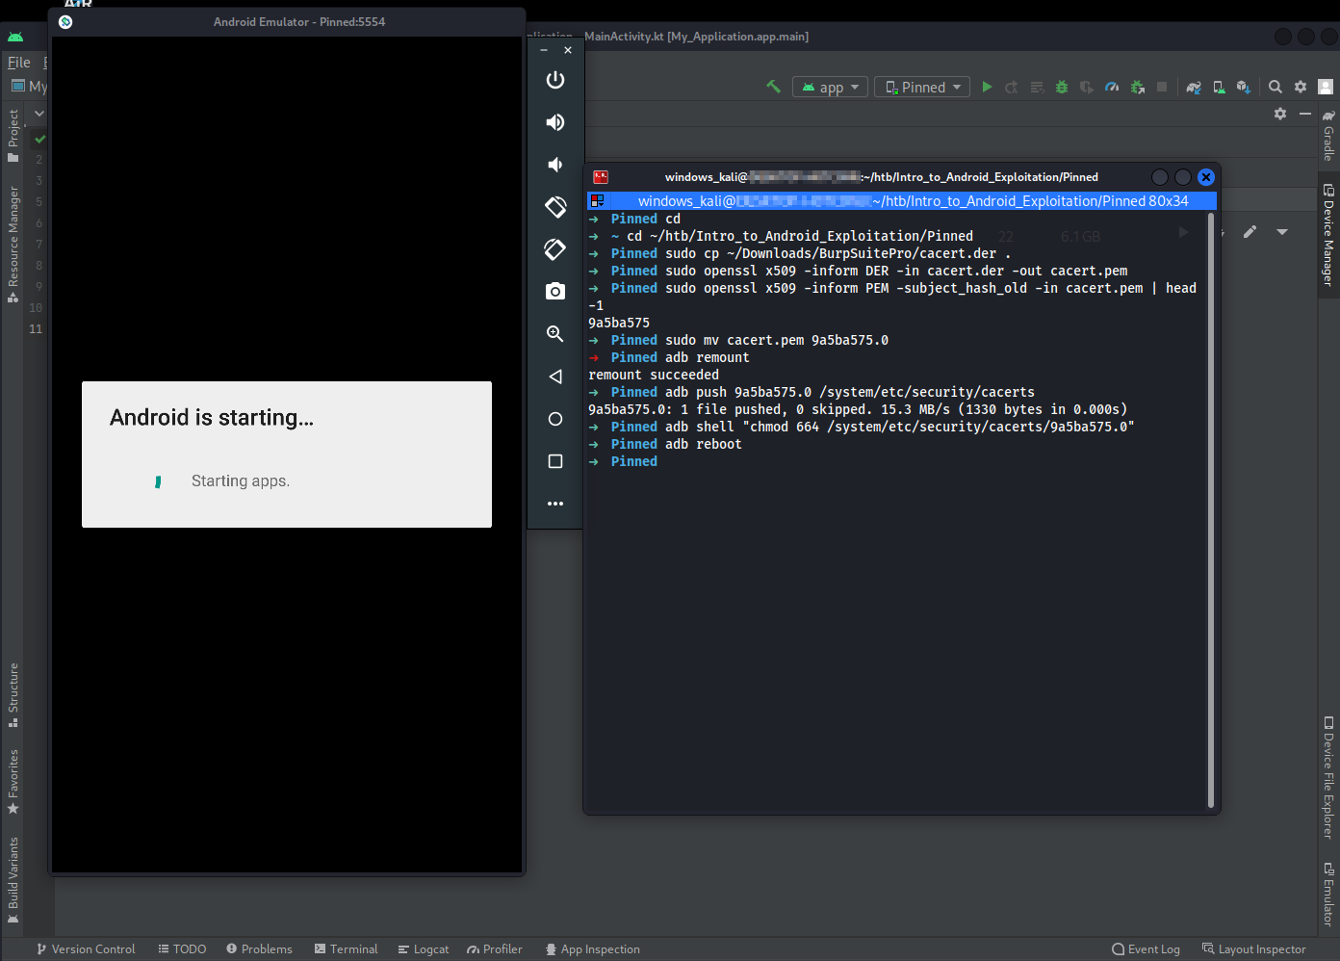1340x961 pixels.
Task: Tap the emulator Back triangle button
Action: [x=555, y=377]
